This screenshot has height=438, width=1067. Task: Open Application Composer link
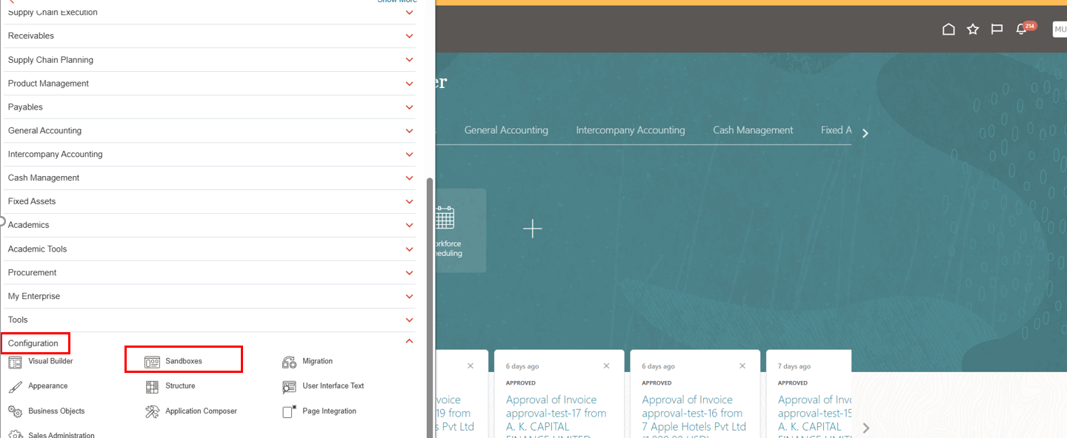pos(202,411)
